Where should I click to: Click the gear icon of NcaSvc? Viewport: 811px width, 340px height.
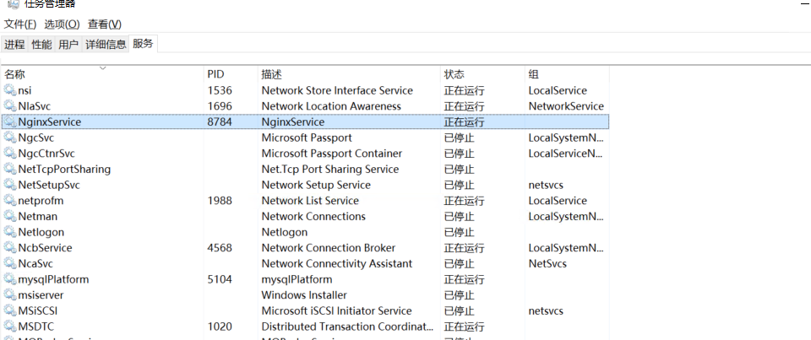(x=10, y=263)
